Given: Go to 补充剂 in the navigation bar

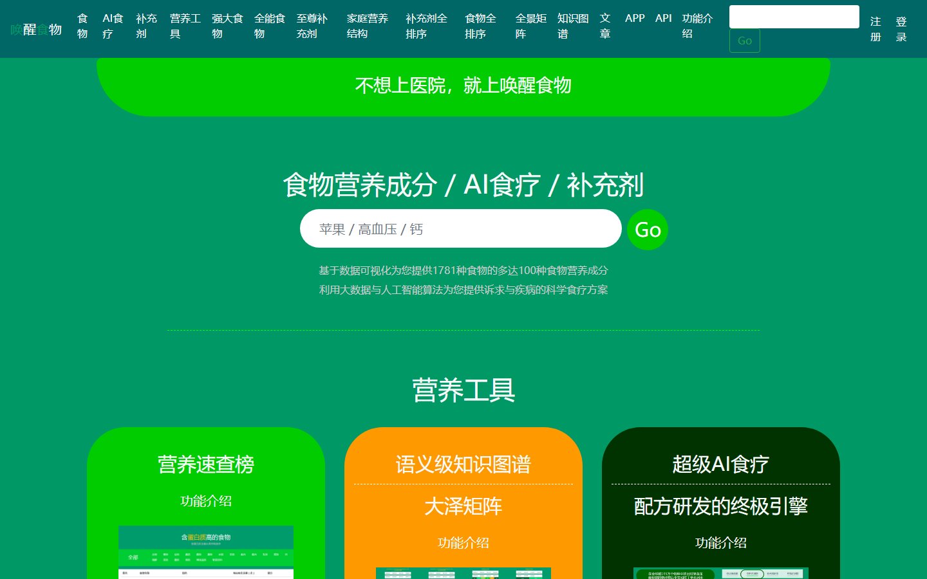Looking at the screenshot, I should click(x=146, y=26).
